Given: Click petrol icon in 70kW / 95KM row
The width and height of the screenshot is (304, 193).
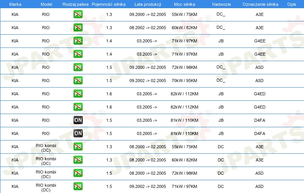Looking at the screenshot, I should coord(78,81).
